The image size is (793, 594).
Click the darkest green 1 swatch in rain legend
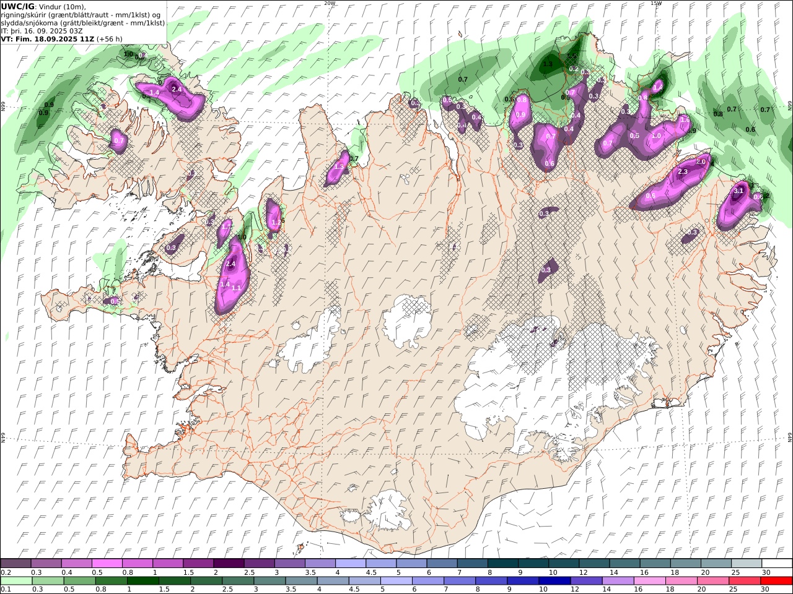[142, 581]
